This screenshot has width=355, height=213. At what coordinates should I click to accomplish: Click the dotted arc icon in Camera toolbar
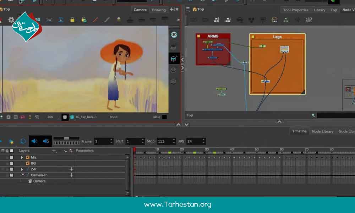(x=49, y=20)
